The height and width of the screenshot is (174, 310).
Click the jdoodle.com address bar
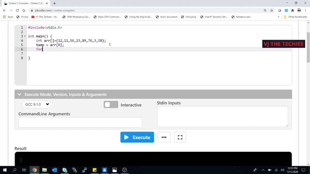146,11
